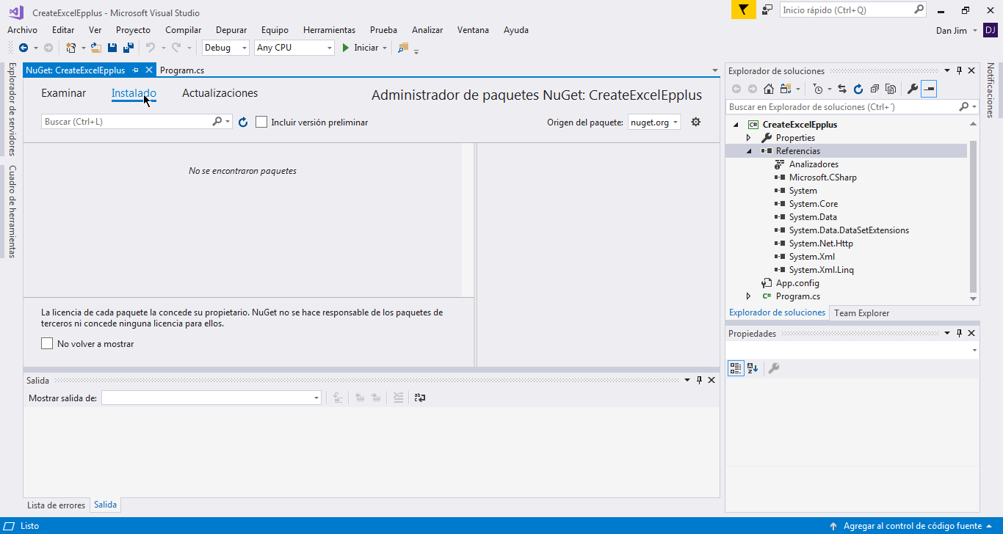Click Agregar al control de código fuente
The image size is (1003, 534).
(x=912, y=526)
